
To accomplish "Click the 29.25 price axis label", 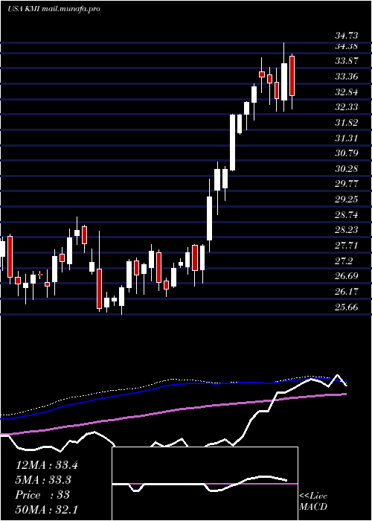I will pos(347,199).
